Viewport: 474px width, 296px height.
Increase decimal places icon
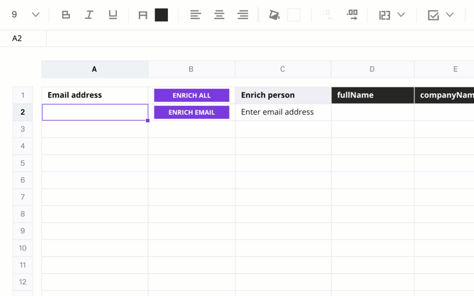[x=352, y=14]
